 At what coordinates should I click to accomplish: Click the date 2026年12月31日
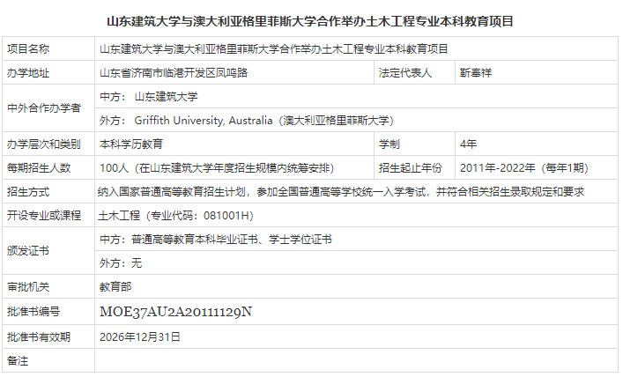tap(140, 336)
